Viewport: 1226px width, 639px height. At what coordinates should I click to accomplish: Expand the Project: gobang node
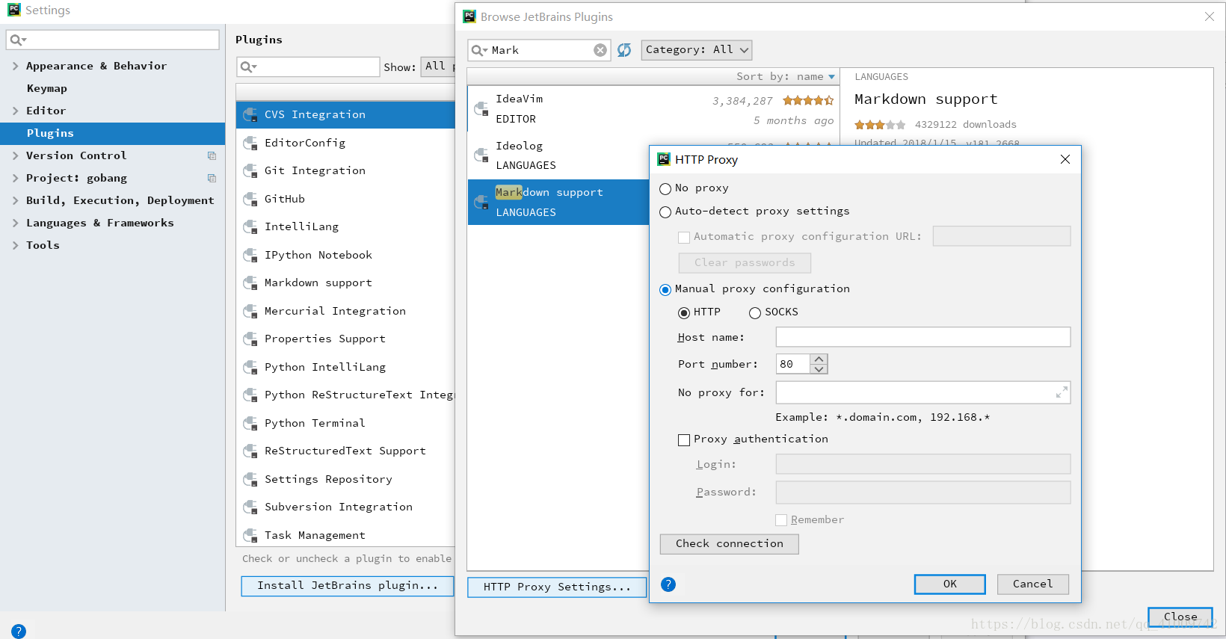pos(15,178)
